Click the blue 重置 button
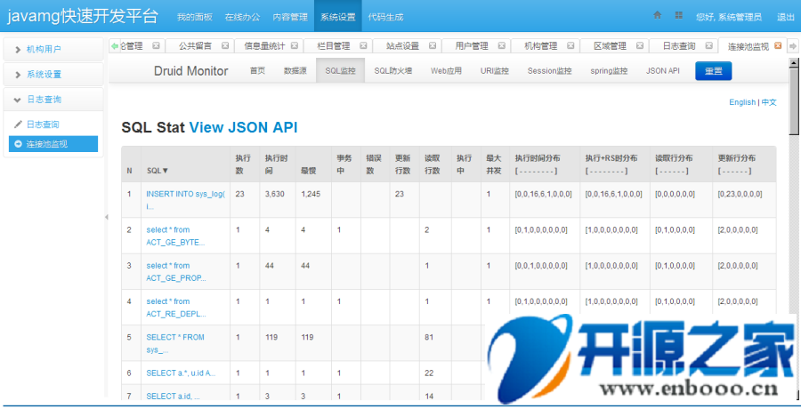The image size is (801, 409). tap(713, 71)
